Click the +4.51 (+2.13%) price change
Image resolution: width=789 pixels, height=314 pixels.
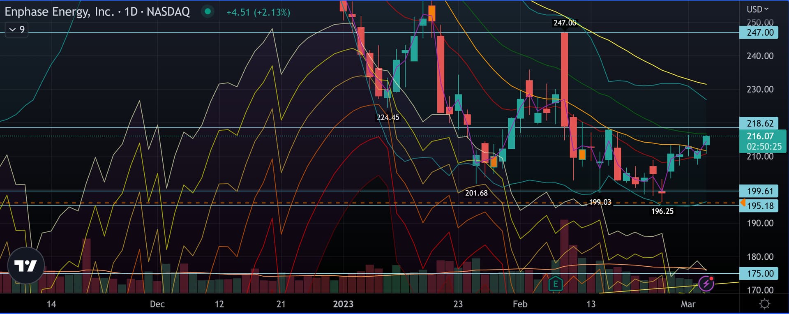tap(258, 12)
